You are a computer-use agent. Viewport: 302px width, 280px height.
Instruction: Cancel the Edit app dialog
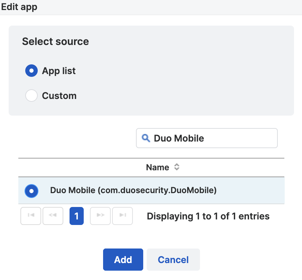173,260
